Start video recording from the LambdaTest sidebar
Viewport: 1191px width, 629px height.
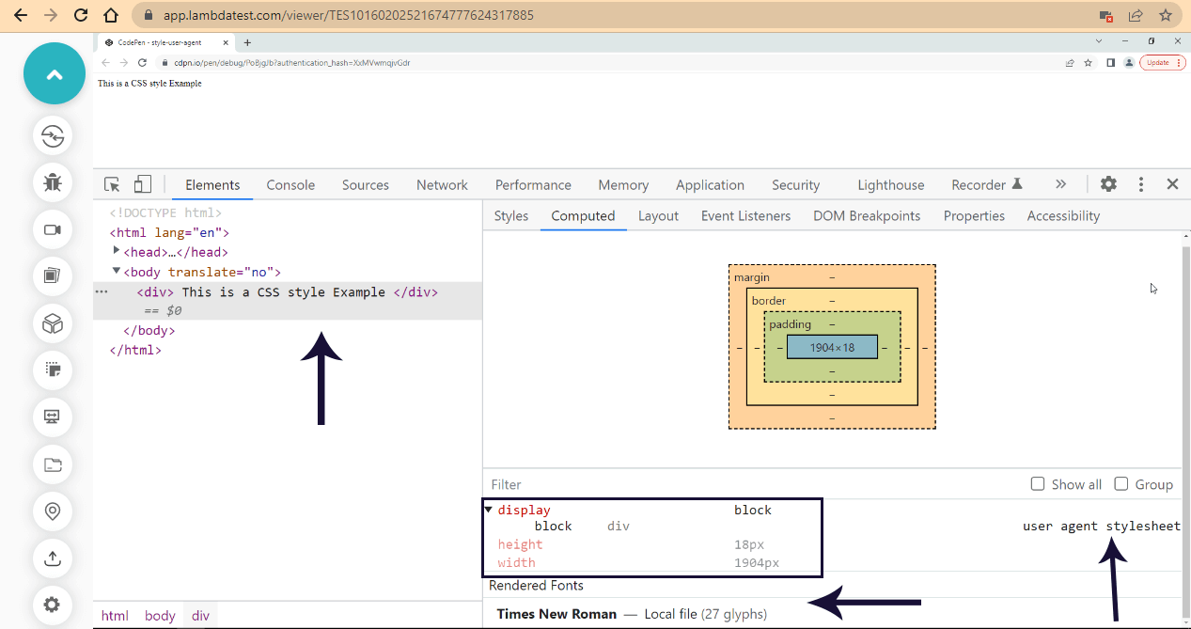click(x=52, y=229)
